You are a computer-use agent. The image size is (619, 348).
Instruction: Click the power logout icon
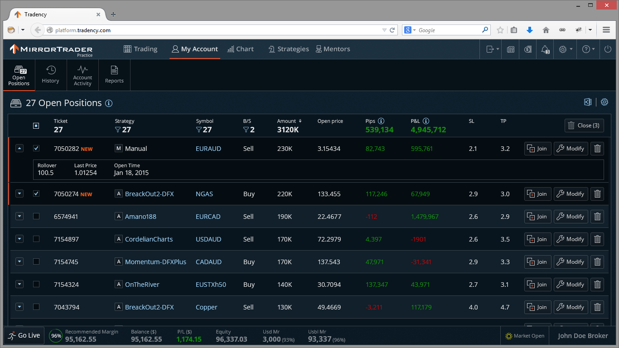coord(608,49)
